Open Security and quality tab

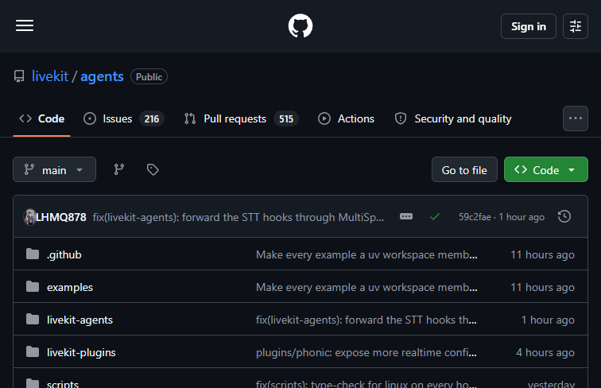453,118
